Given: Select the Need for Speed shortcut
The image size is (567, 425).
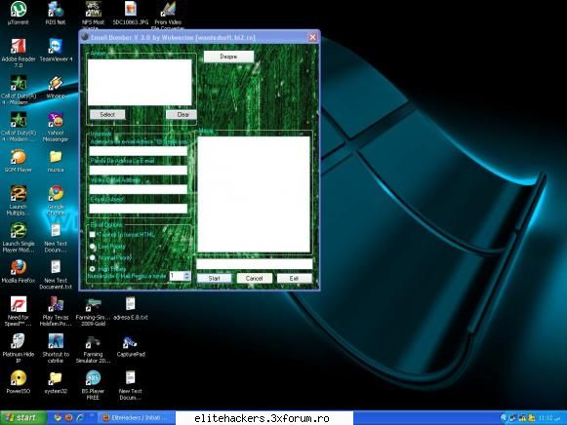Looking at the screenshot, I should 19,311.
